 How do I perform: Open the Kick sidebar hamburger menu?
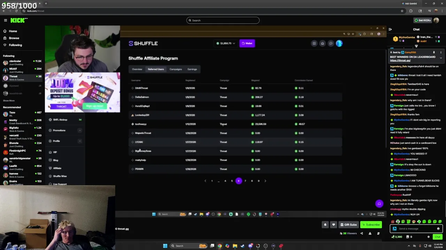click(5, 20)
